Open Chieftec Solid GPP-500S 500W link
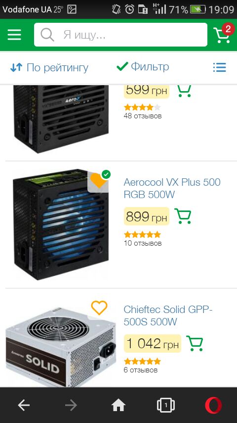 pos(168,316)
